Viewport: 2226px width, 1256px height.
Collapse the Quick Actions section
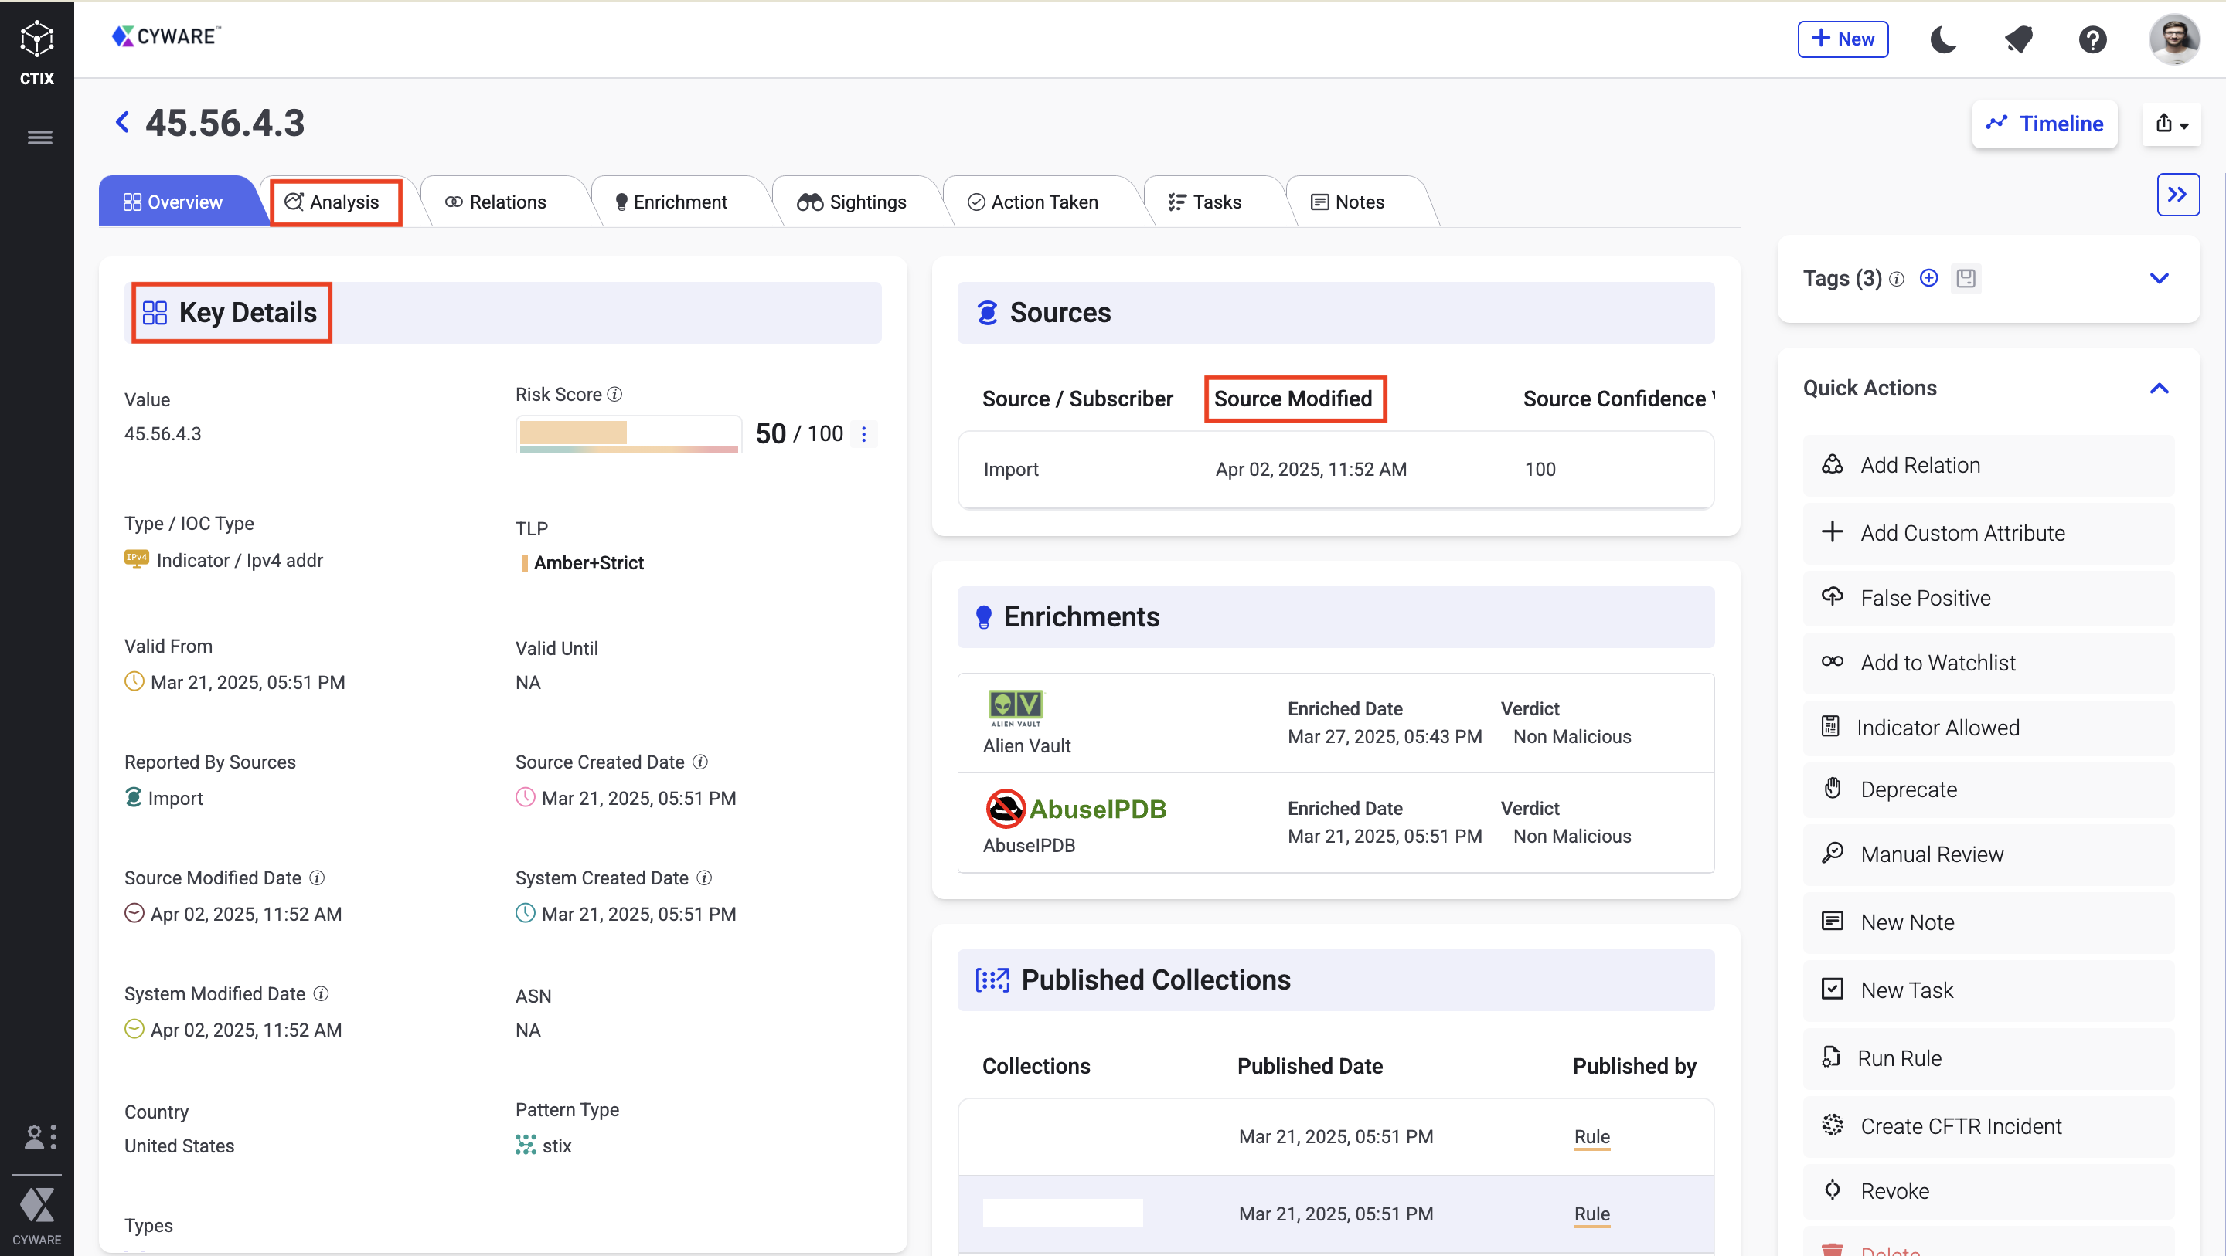[2159, 389]
